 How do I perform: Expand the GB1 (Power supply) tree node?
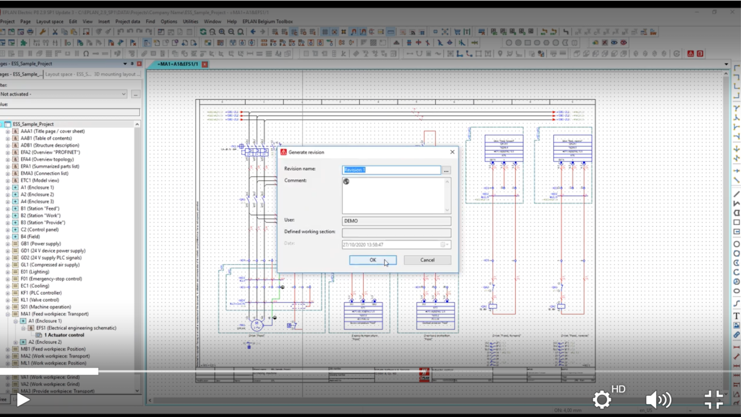(x=7, y=244)
